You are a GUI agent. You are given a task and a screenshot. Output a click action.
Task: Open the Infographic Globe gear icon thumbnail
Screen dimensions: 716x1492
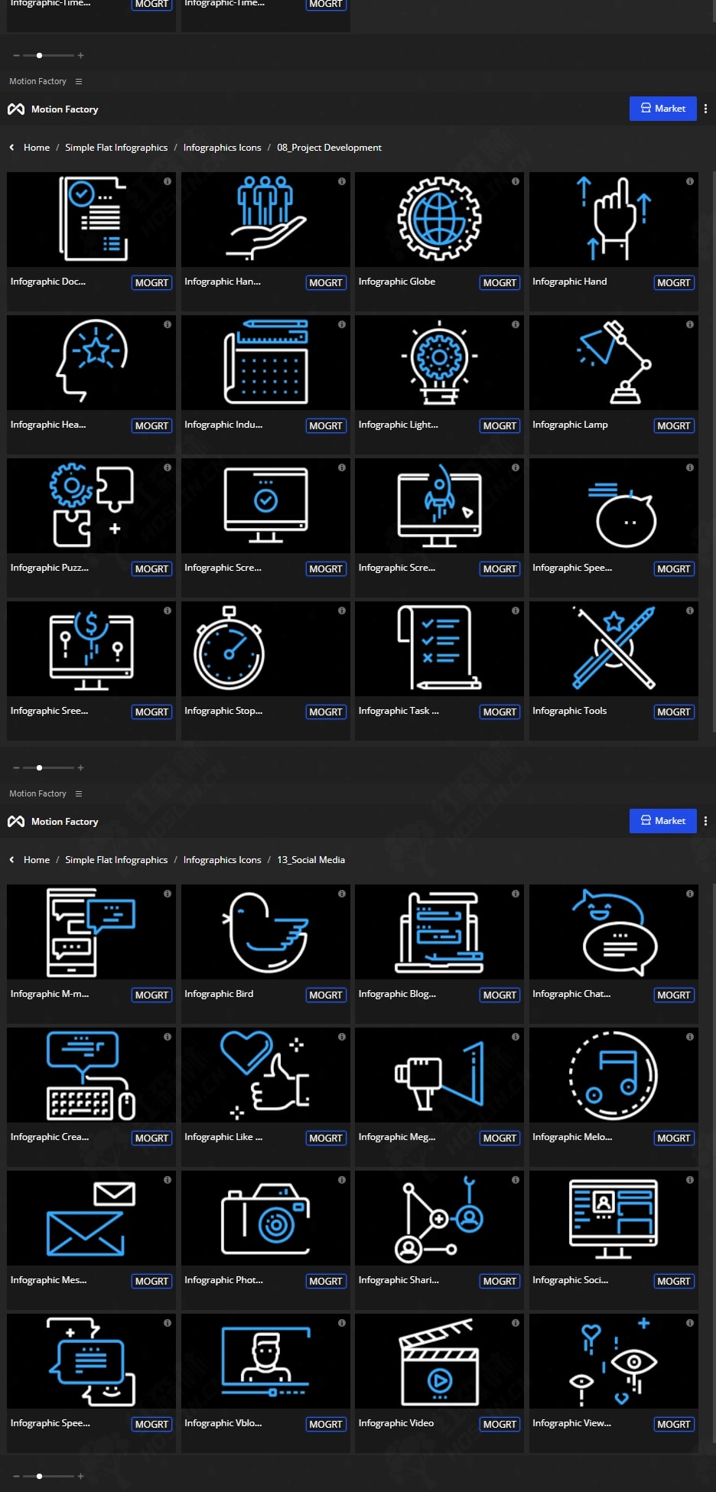[x=439, y=219]
